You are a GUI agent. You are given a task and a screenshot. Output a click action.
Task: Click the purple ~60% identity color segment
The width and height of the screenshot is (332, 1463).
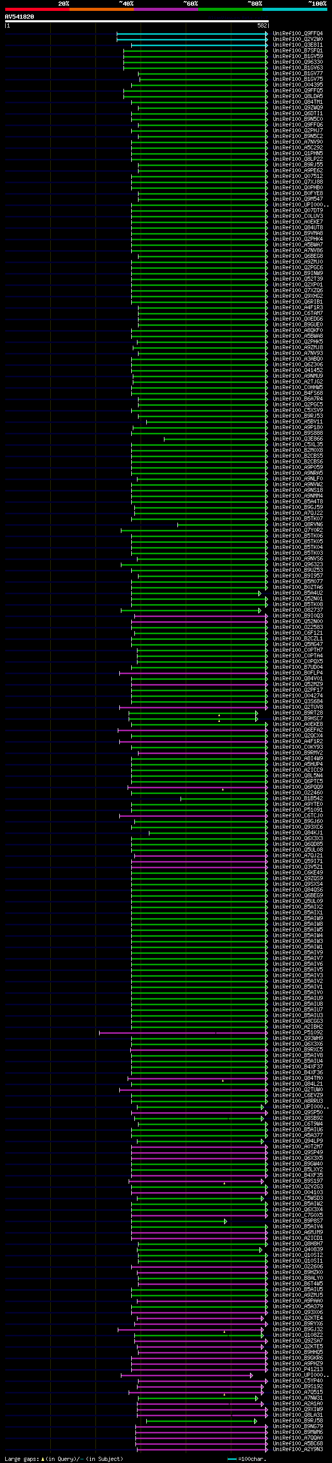pyautogui.click(x=165, y=9)
